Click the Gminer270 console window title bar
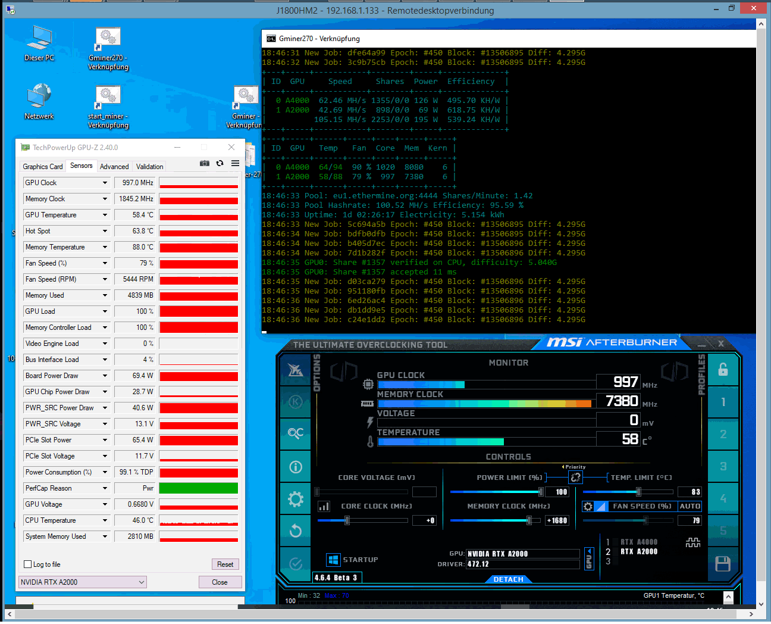 [509, 39]
